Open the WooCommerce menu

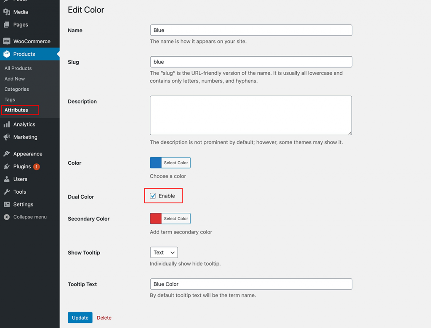(32, 42)
